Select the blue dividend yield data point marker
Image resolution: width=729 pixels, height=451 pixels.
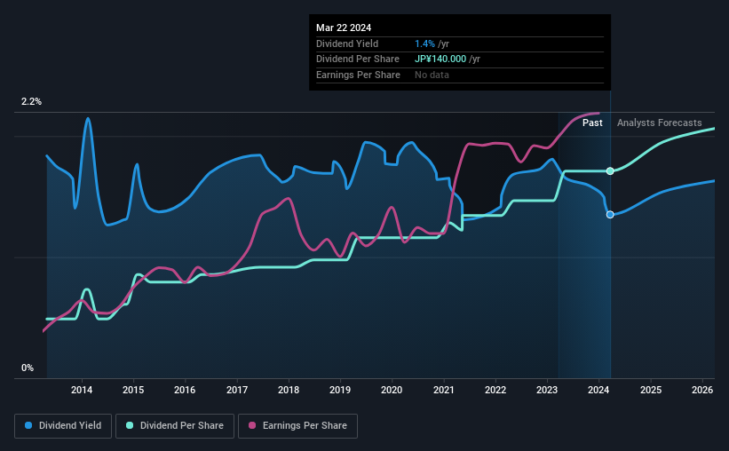click(x=610, y=214)
